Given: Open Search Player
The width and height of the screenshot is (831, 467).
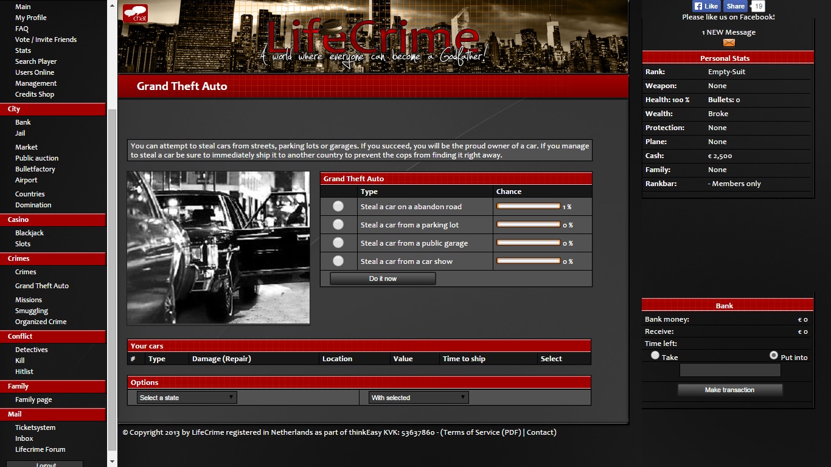Looking at the screenshot, I should (36, 61).
